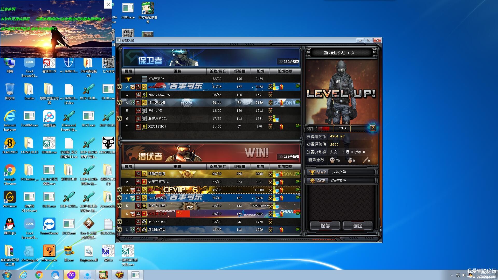The image size is (498, 280).
Task: Select player row 躲在墙角LOL
Action: 211,118
